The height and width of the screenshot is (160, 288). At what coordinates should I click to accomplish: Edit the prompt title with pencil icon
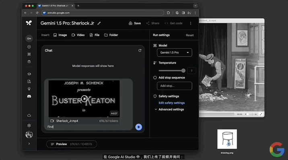[99, 23]
